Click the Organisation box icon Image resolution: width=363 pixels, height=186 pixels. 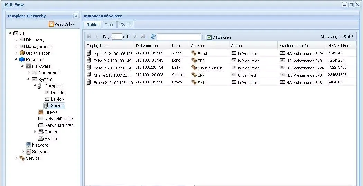tap(22, 53)
